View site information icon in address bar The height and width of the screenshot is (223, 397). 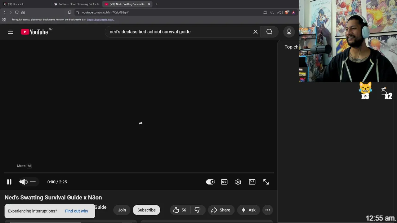(x=78, y=12)
